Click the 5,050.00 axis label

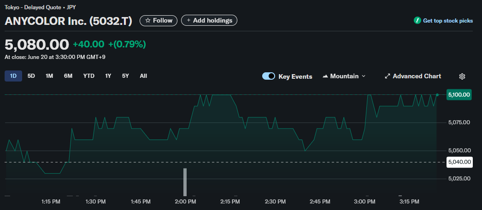pyautogui.click(x=459, y=151)
